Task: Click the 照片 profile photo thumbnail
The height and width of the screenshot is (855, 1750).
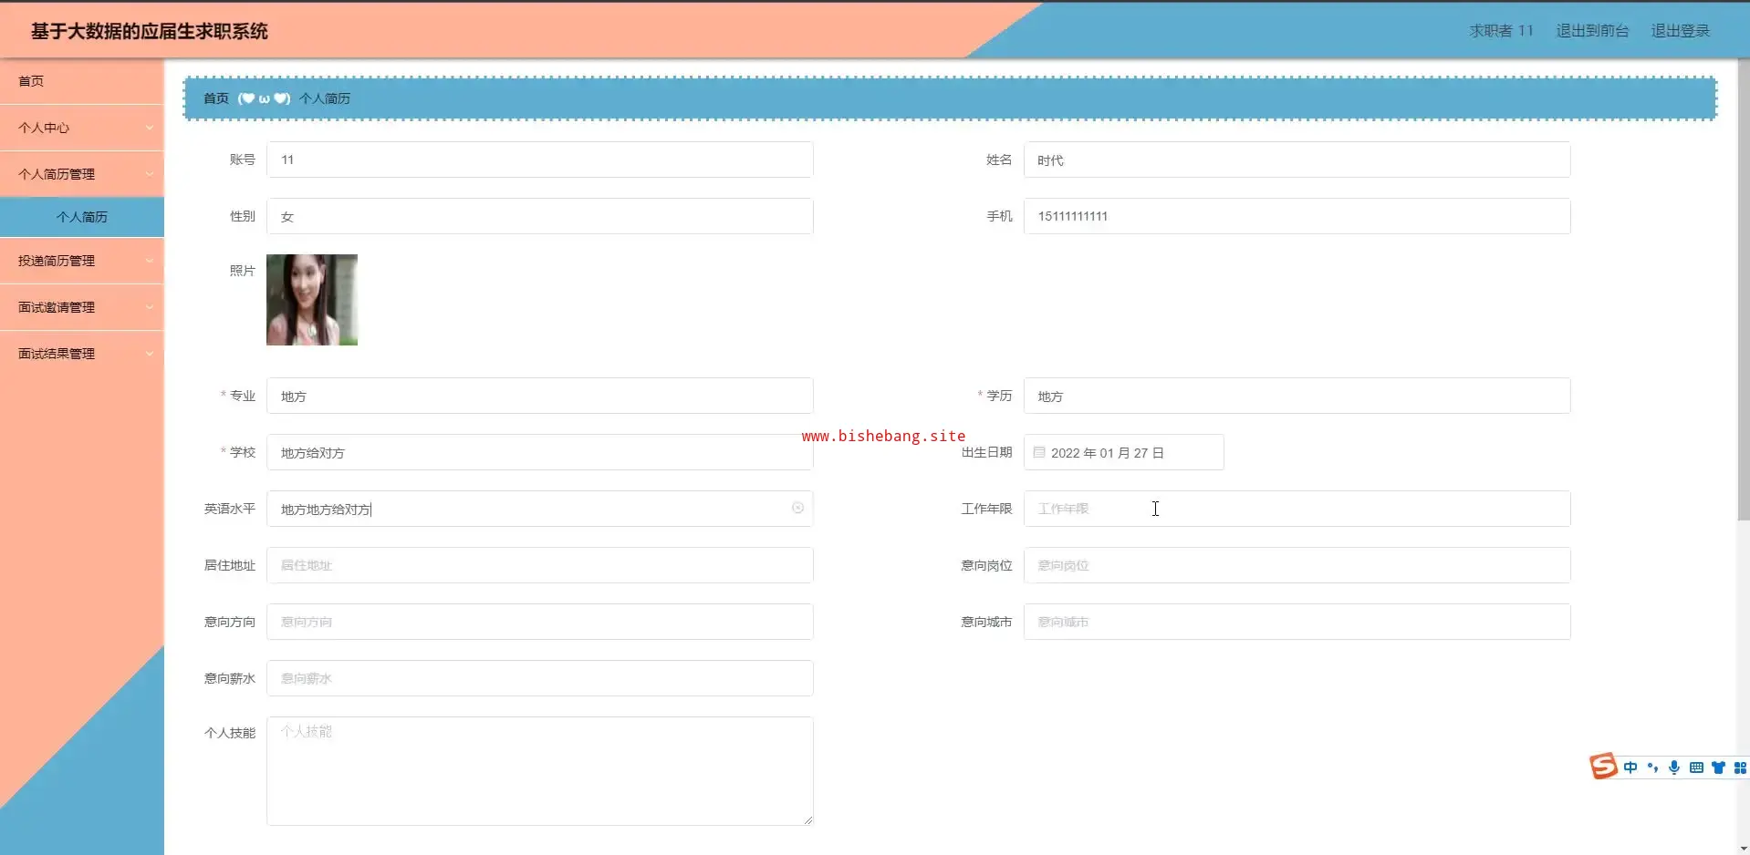Action: 312,300
